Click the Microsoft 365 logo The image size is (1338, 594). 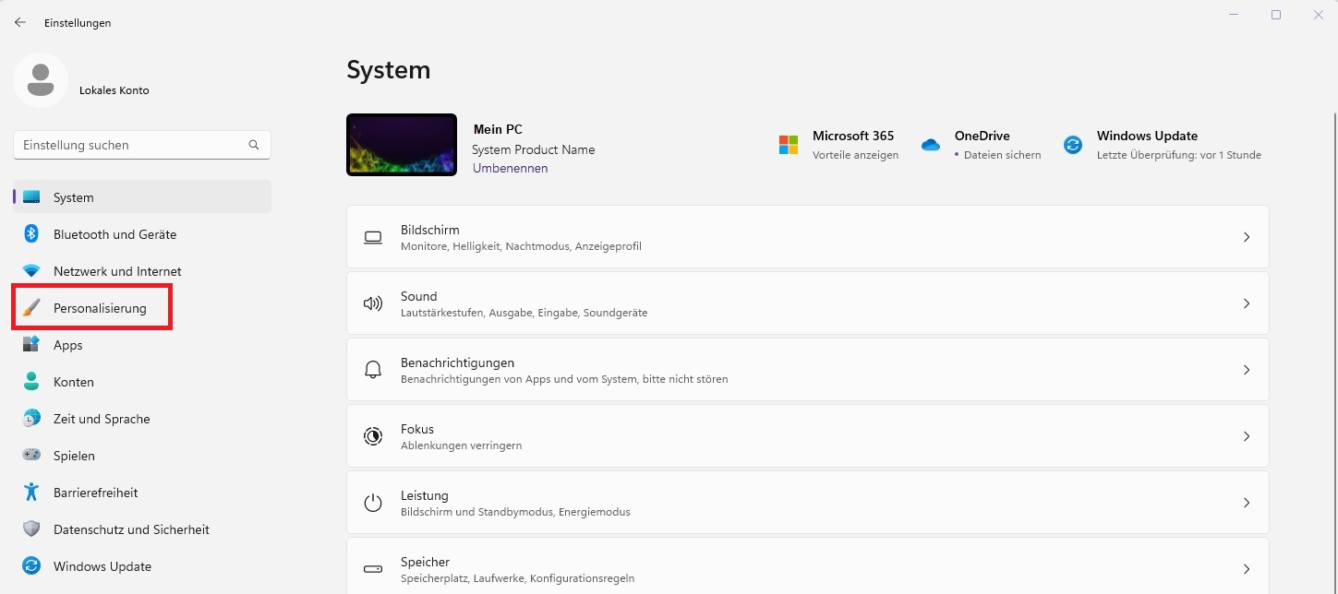click(789, 144)
